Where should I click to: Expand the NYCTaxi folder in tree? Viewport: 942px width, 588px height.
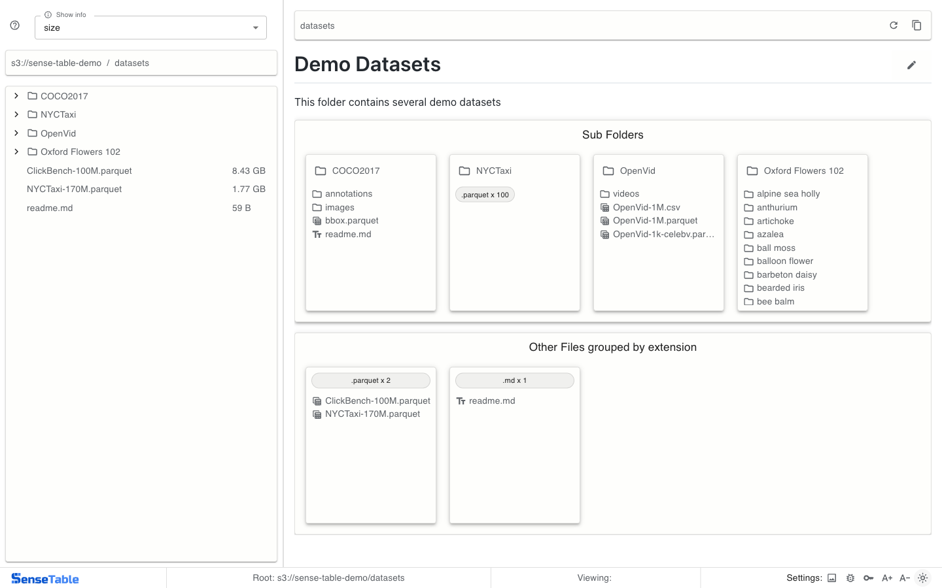click(16, 114)
